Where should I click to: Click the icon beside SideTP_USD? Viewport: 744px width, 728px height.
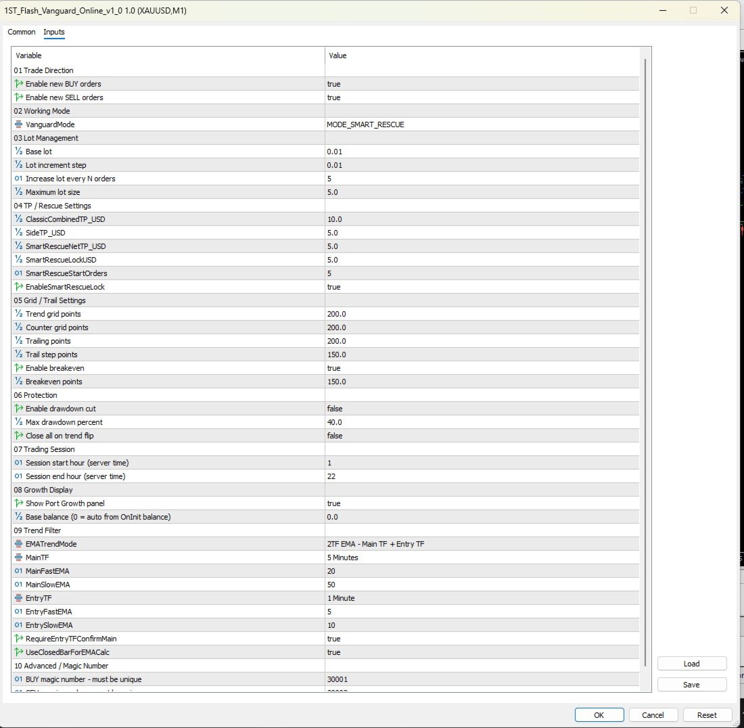click(18, 233)
